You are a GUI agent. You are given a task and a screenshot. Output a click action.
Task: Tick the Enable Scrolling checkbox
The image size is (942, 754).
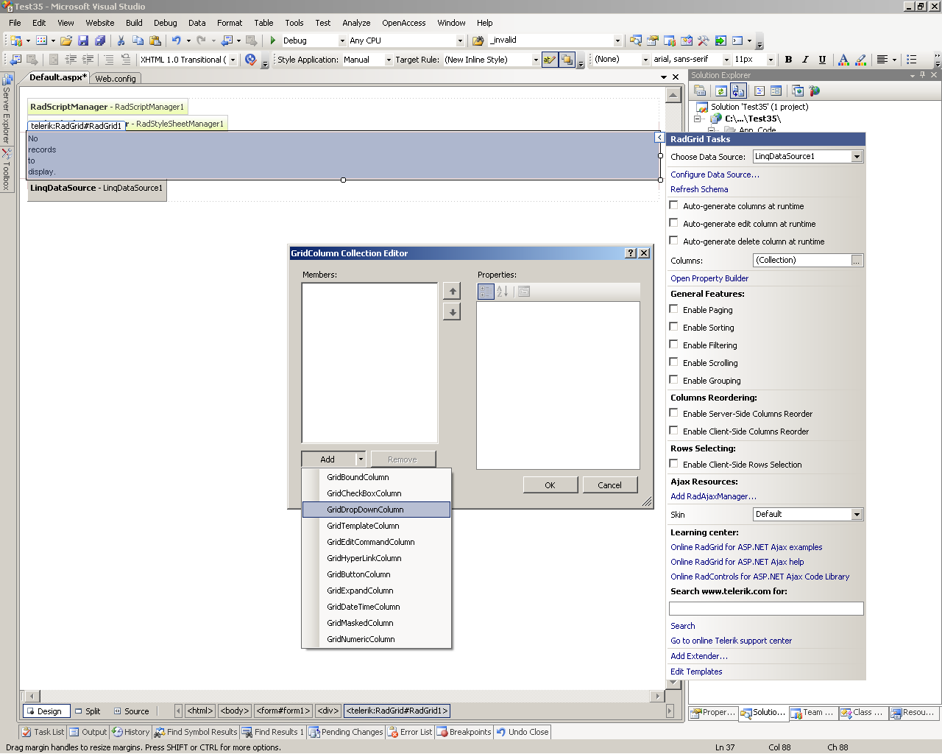673,362
